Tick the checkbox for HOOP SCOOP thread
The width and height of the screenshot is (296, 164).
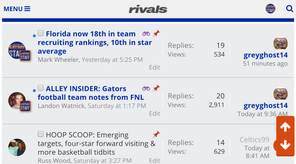pyautogui.click(x=40, y=134)
